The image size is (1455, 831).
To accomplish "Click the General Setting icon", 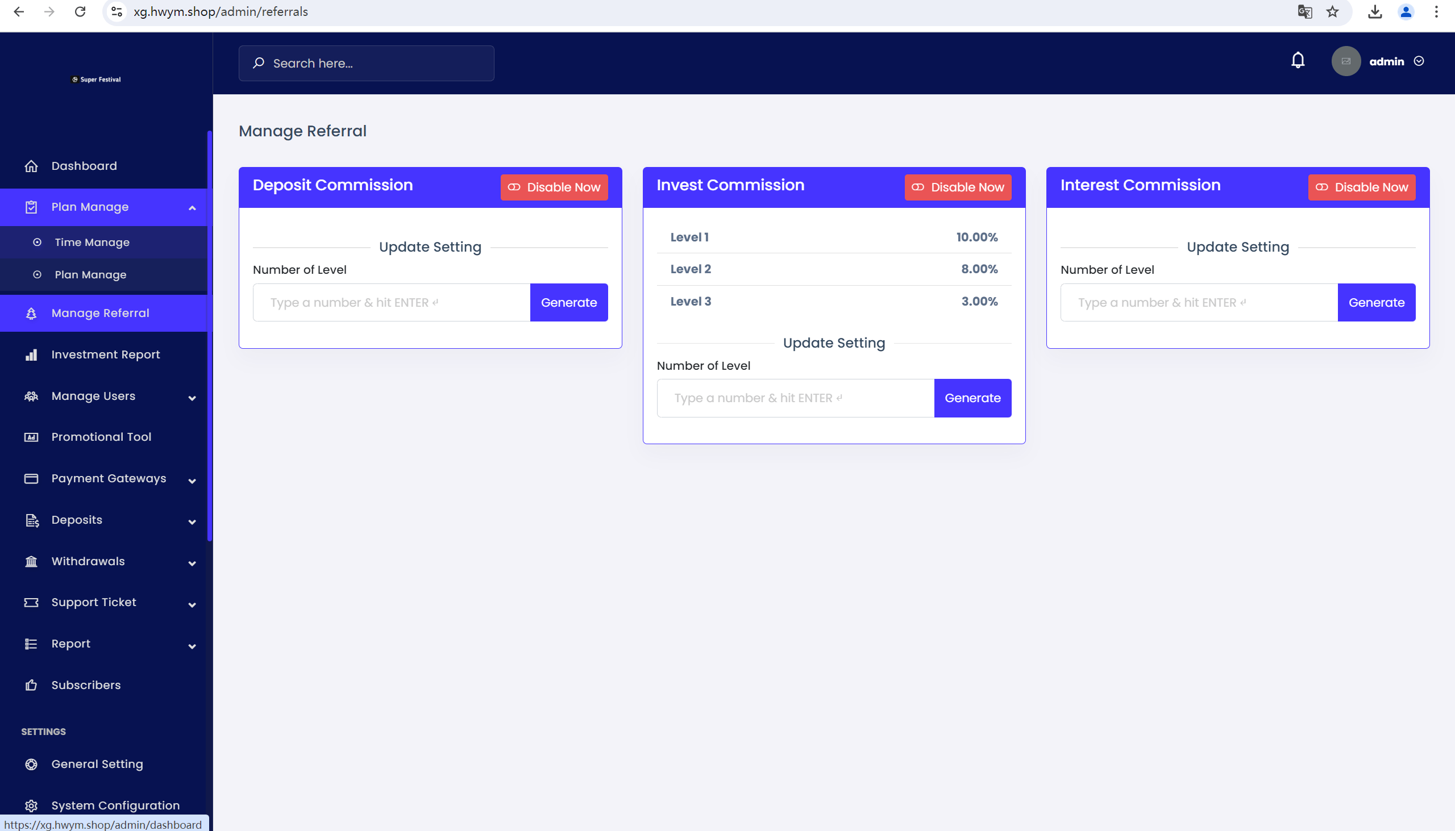I will point(31,764).
